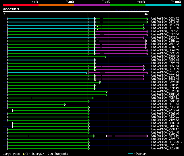Open hit UniRef100_A3AIY6

165,114
